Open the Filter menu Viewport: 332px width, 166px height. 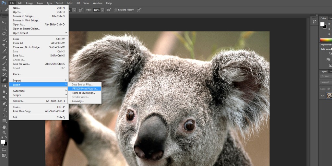[x=70, y=3]
